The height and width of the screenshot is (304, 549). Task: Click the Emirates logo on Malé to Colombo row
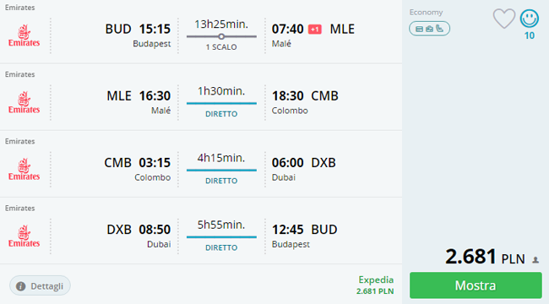pyautogui.click(x=24, y=102)
